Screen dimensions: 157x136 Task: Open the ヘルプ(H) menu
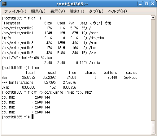117,11
